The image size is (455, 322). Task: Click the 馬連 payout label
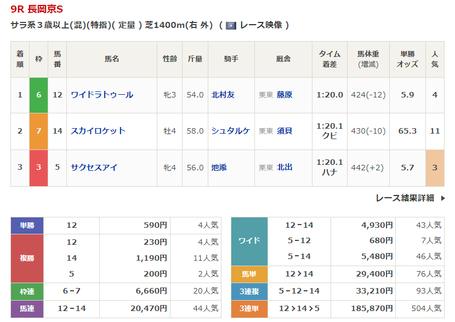coord(27,309)
